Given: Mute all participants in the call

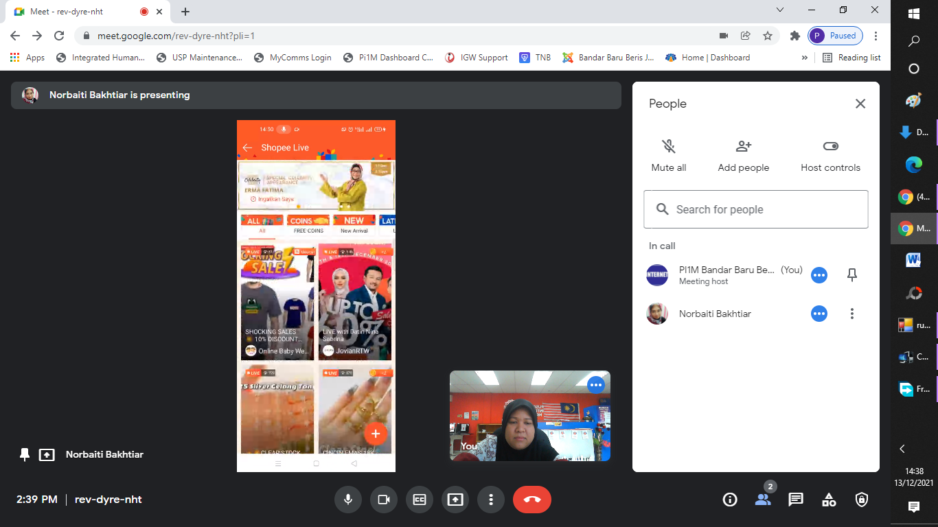Looking at the screenshot, I should (668, 146).
